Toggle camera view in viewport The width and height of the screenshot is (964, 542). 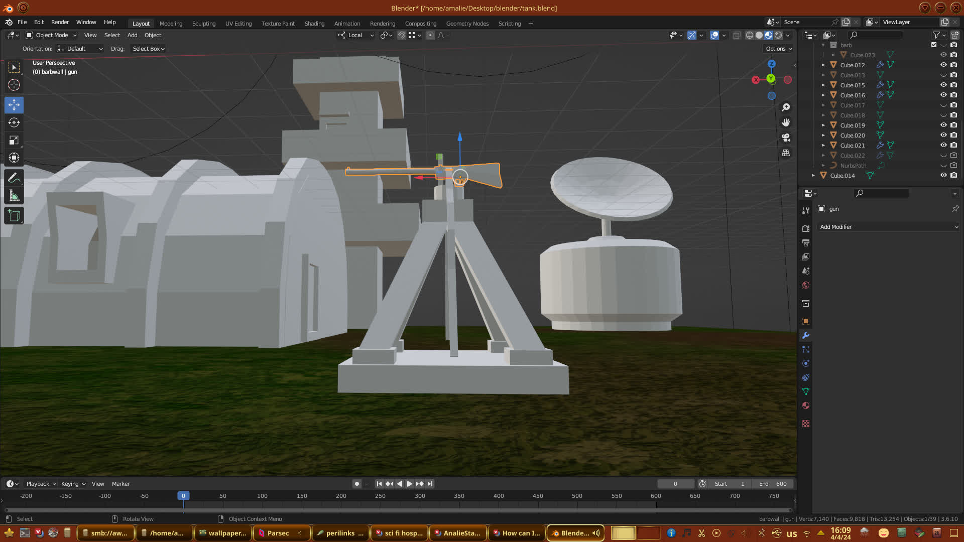point(786,138)
